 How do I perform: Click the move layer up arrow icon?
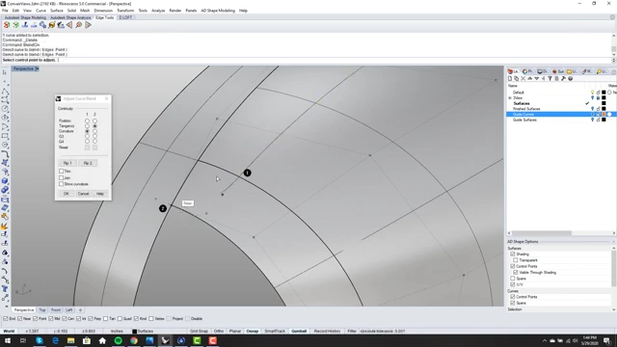pyautogui.click(x=529, y=79)
